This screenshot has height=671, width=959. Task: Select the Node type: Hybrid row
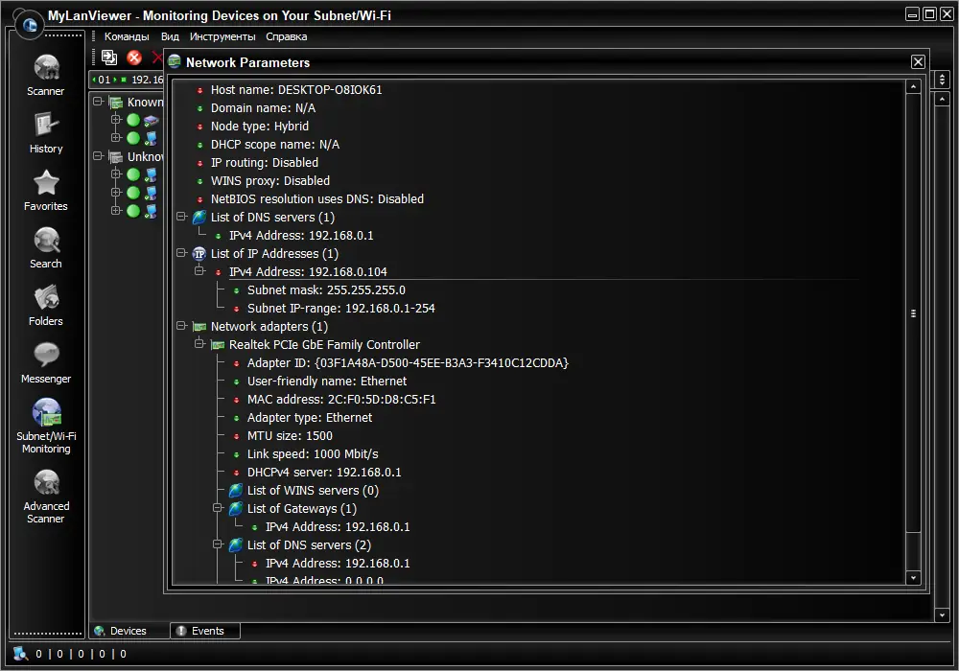pyautogui.click(x=260, y=127)
